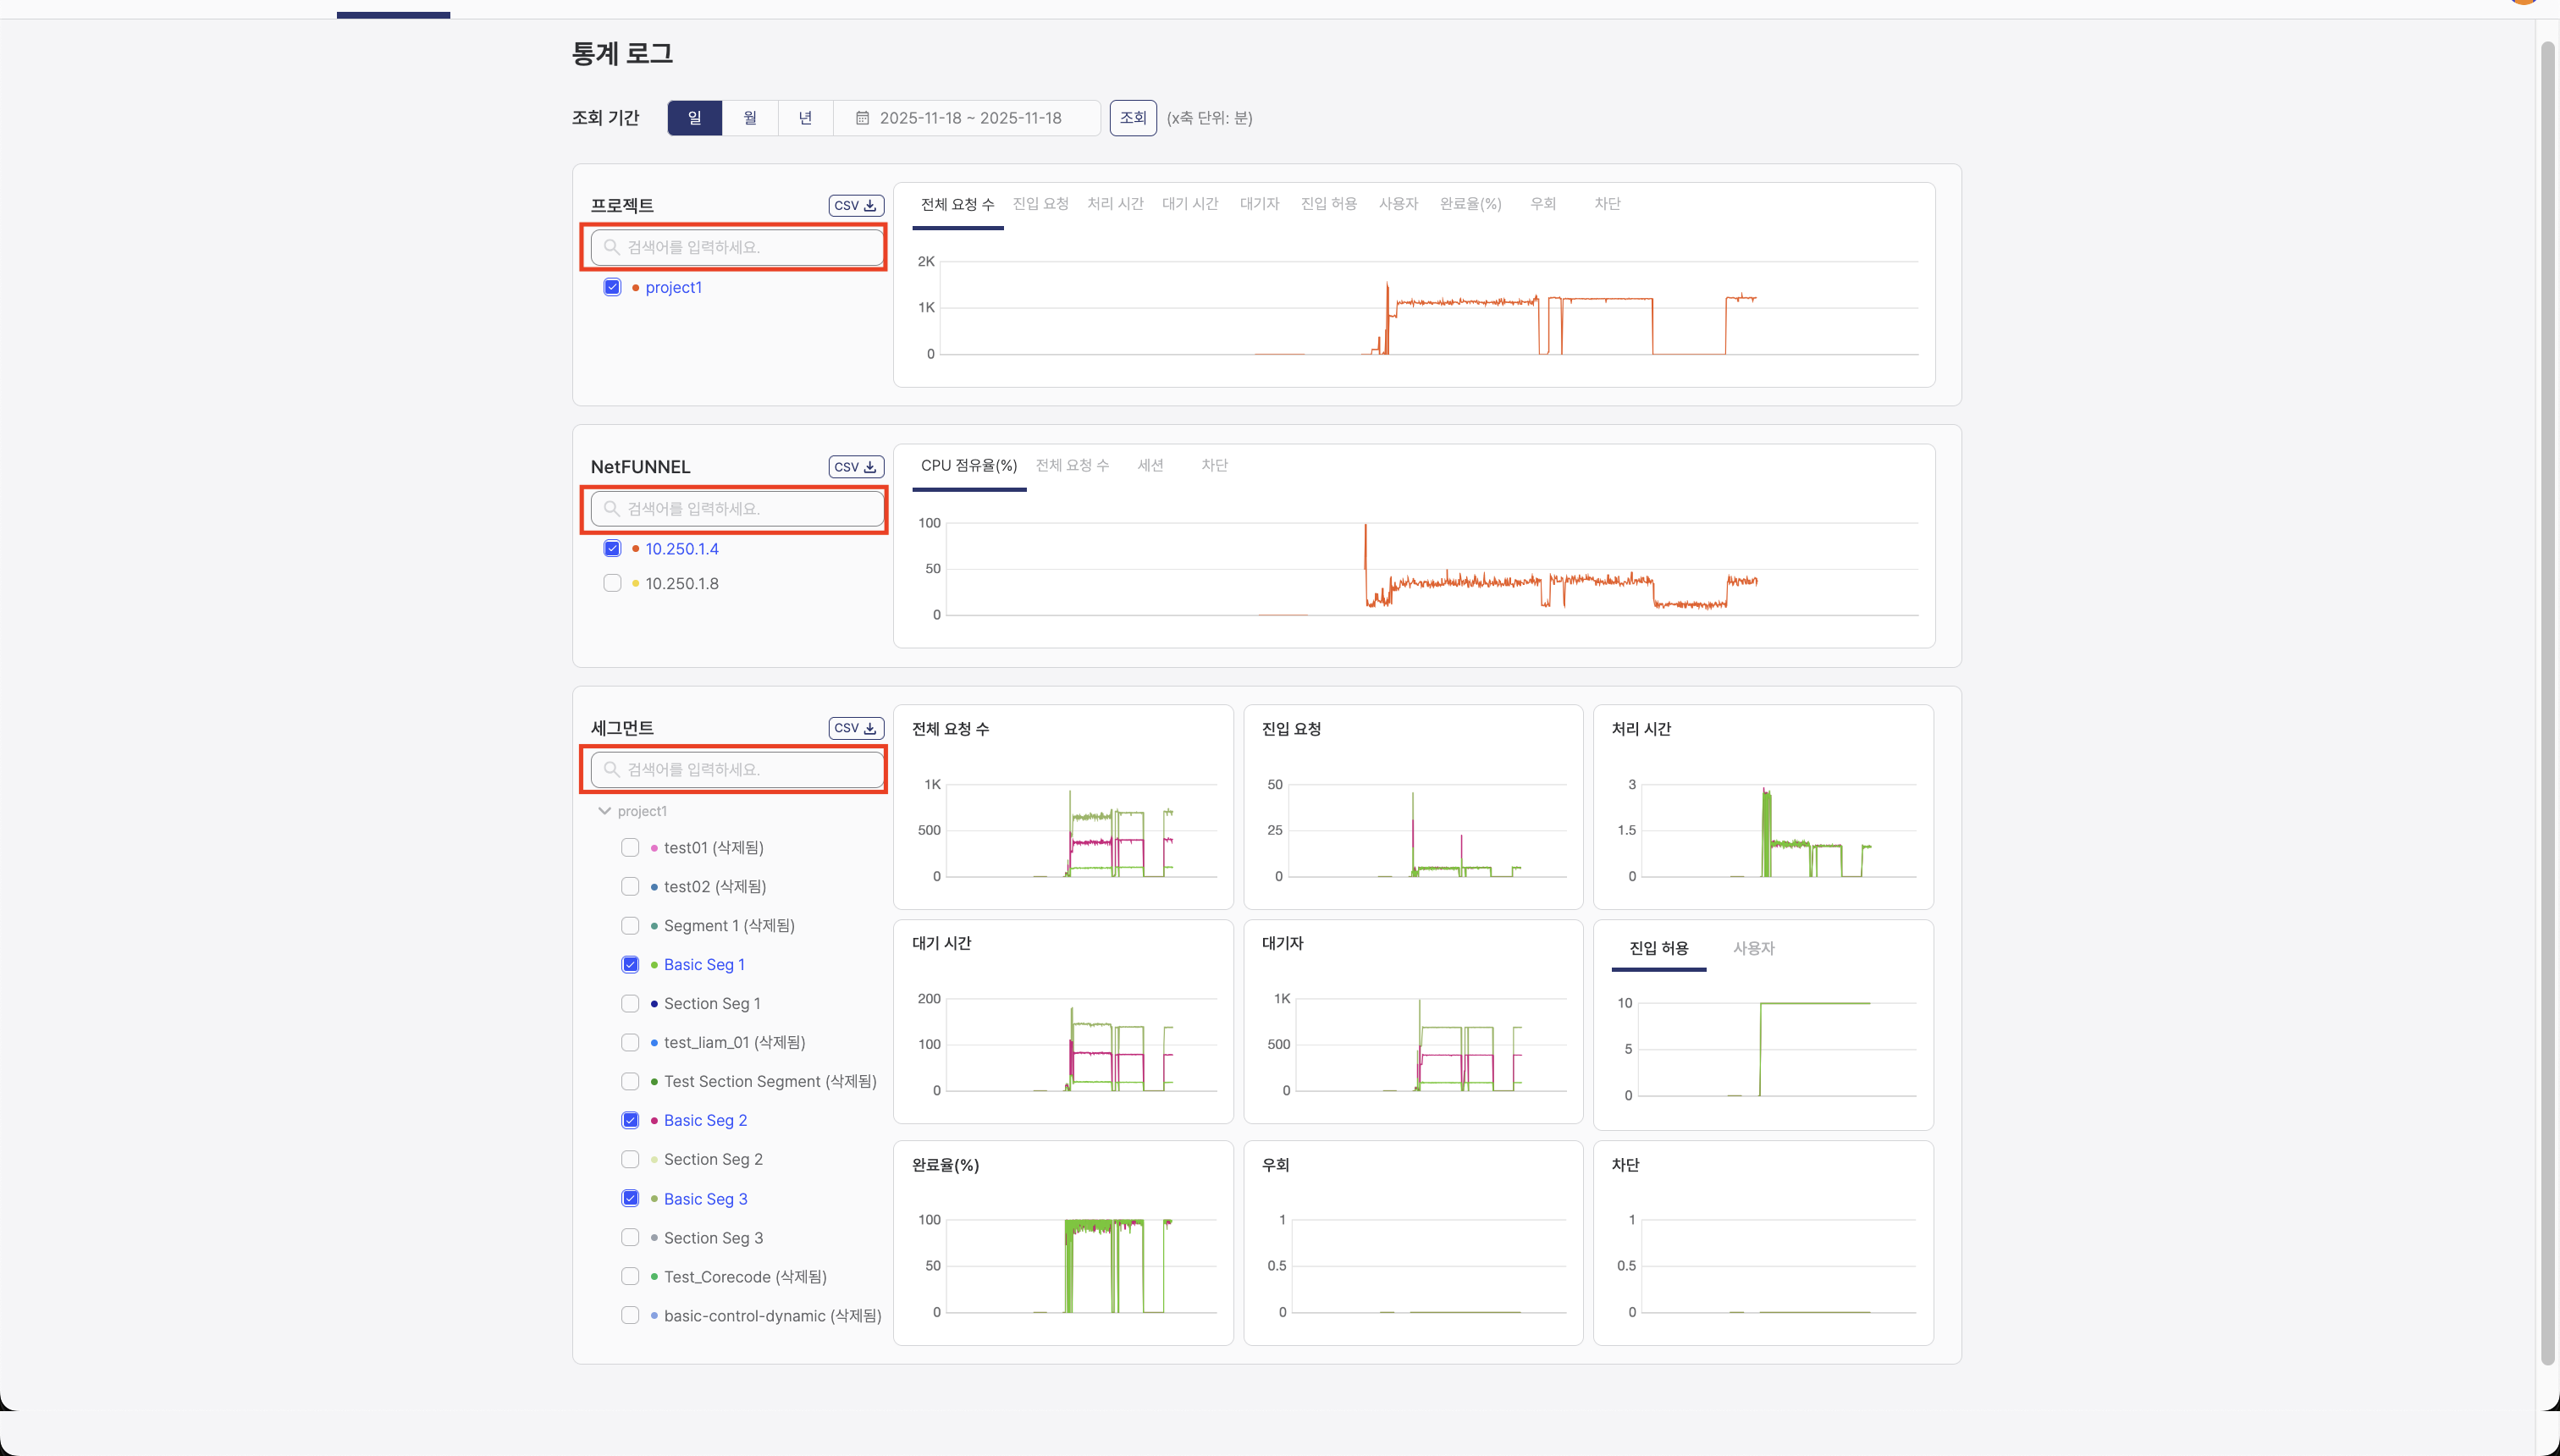Click the magnifier icon in the 세그먼트 search box
Viewport: 2560px width, 1456px height.
[x=613, y=769]
